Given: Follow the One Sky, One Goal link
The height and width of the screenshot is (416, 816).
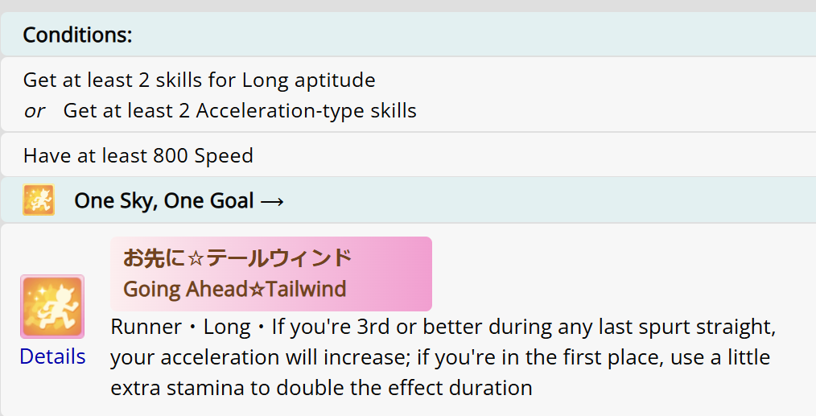Looking at the screenshot, I should (x=164, y=201).
